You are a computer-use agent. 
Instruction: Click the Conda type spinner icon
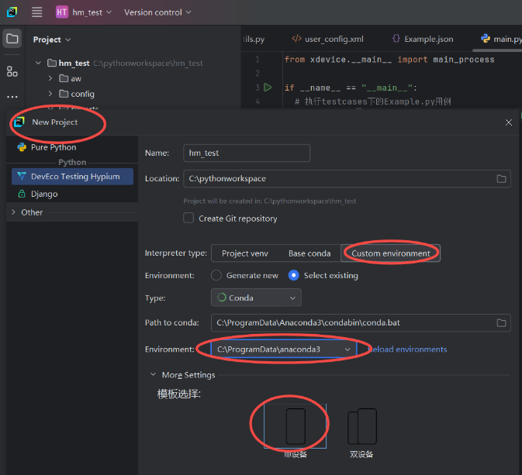[x=222, y=298]
